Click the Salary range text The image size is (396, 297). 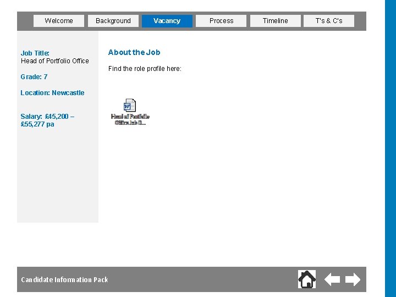point(47,120)
